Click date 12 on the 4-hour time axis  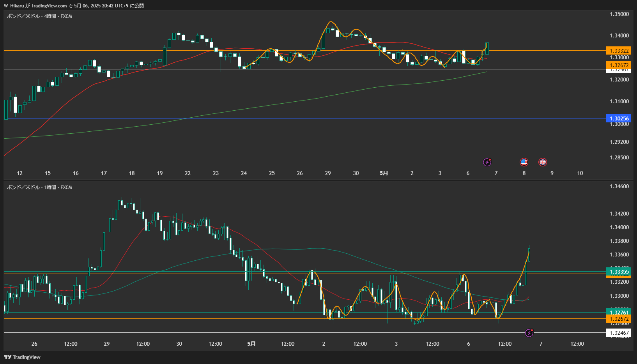(x=20, y=173)
